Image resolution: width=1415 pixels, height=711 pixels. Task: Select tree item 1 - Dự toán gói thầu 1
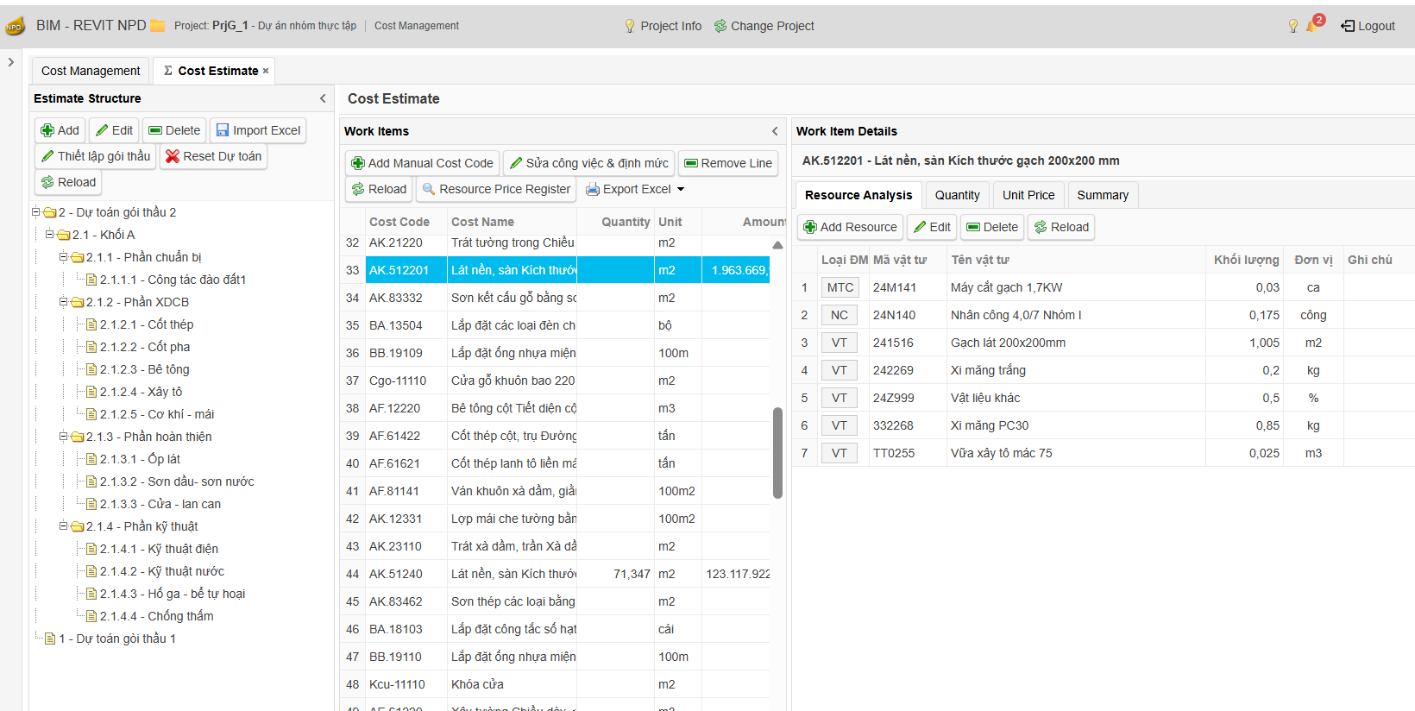pyautogui.click(x=116, y=639)
